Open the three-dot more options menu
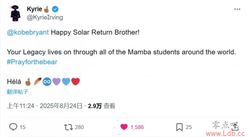This screenshot has height=137, width=248. pos(237,9)
